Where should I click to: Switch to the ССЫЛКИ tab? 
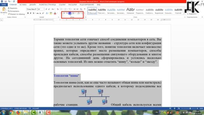point(62,5)
